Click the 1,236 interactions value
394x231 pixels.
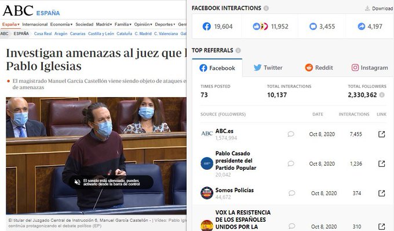pyautogui.click(x=356, y=164)
